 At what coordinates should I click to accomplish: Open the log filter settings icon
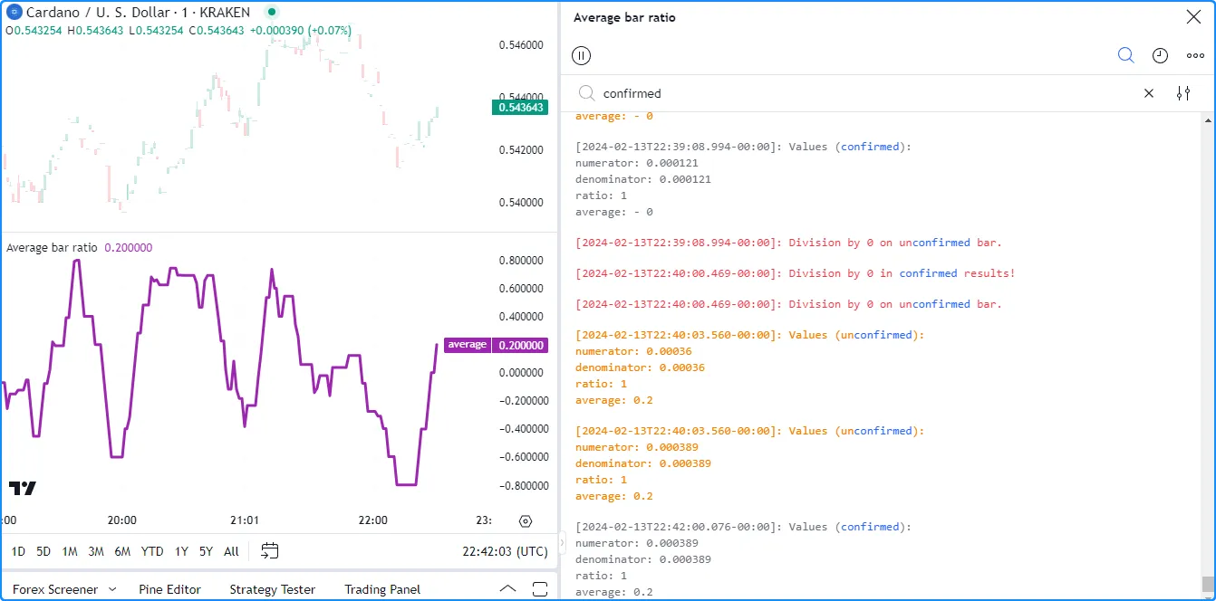1182,93
